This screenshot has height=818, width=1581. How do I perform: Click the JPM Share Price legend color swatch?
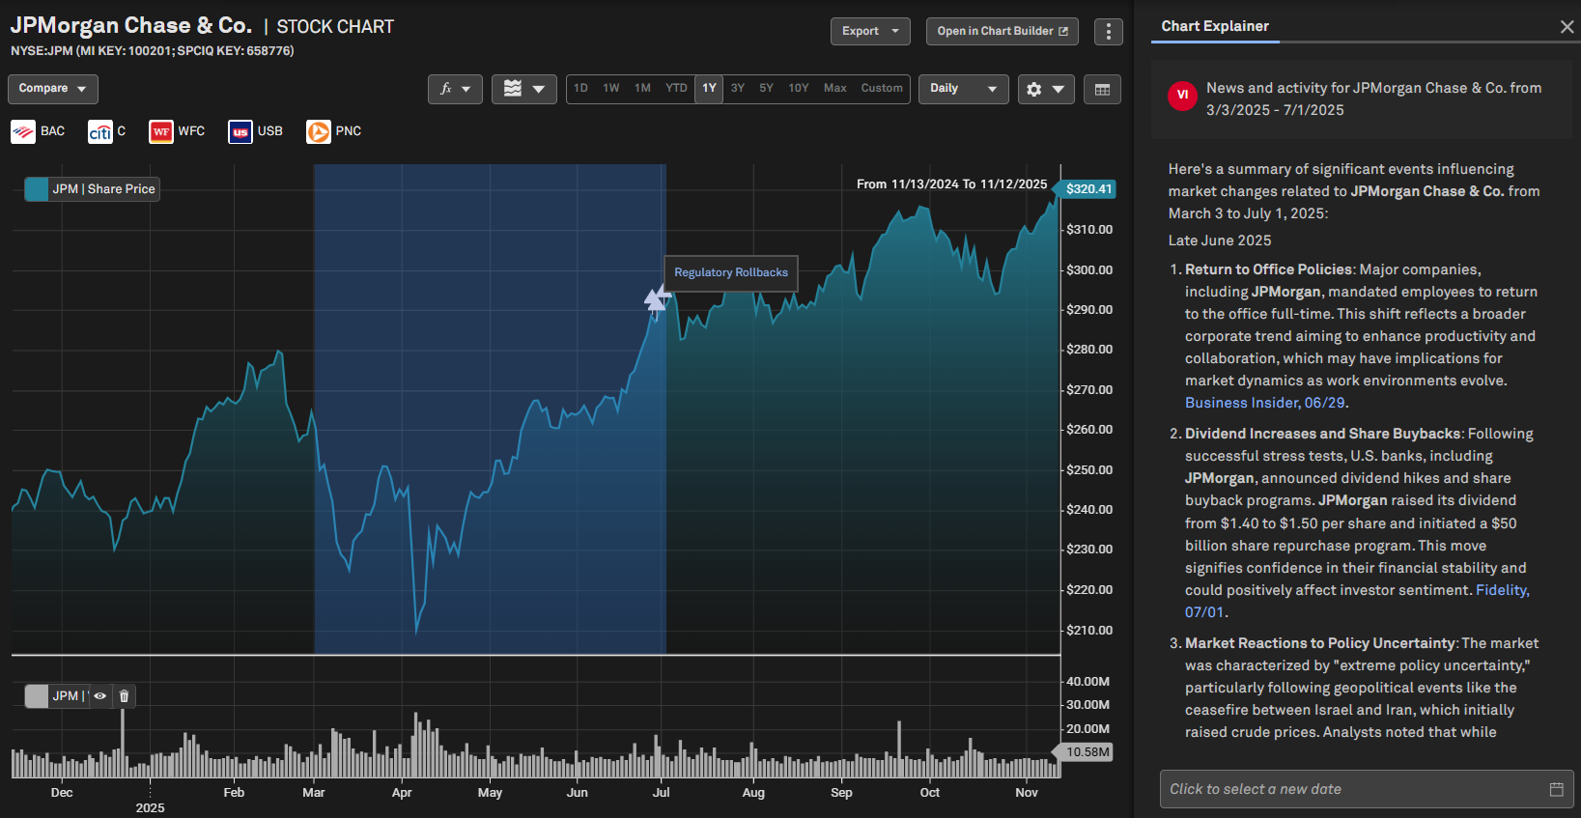click(37, 189)
